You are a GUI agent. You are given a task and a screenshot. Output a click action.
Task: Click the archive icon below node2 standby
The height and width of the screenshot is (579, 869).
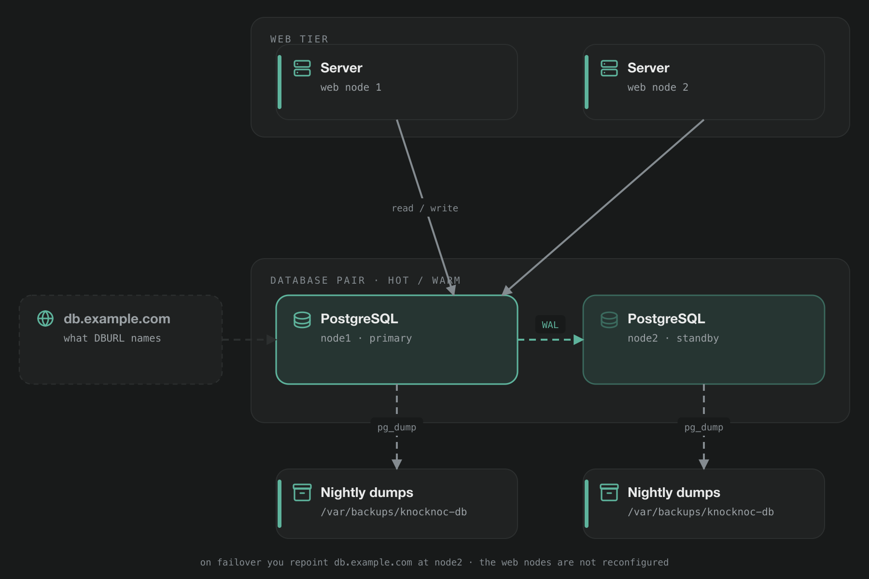click(609, 493)
